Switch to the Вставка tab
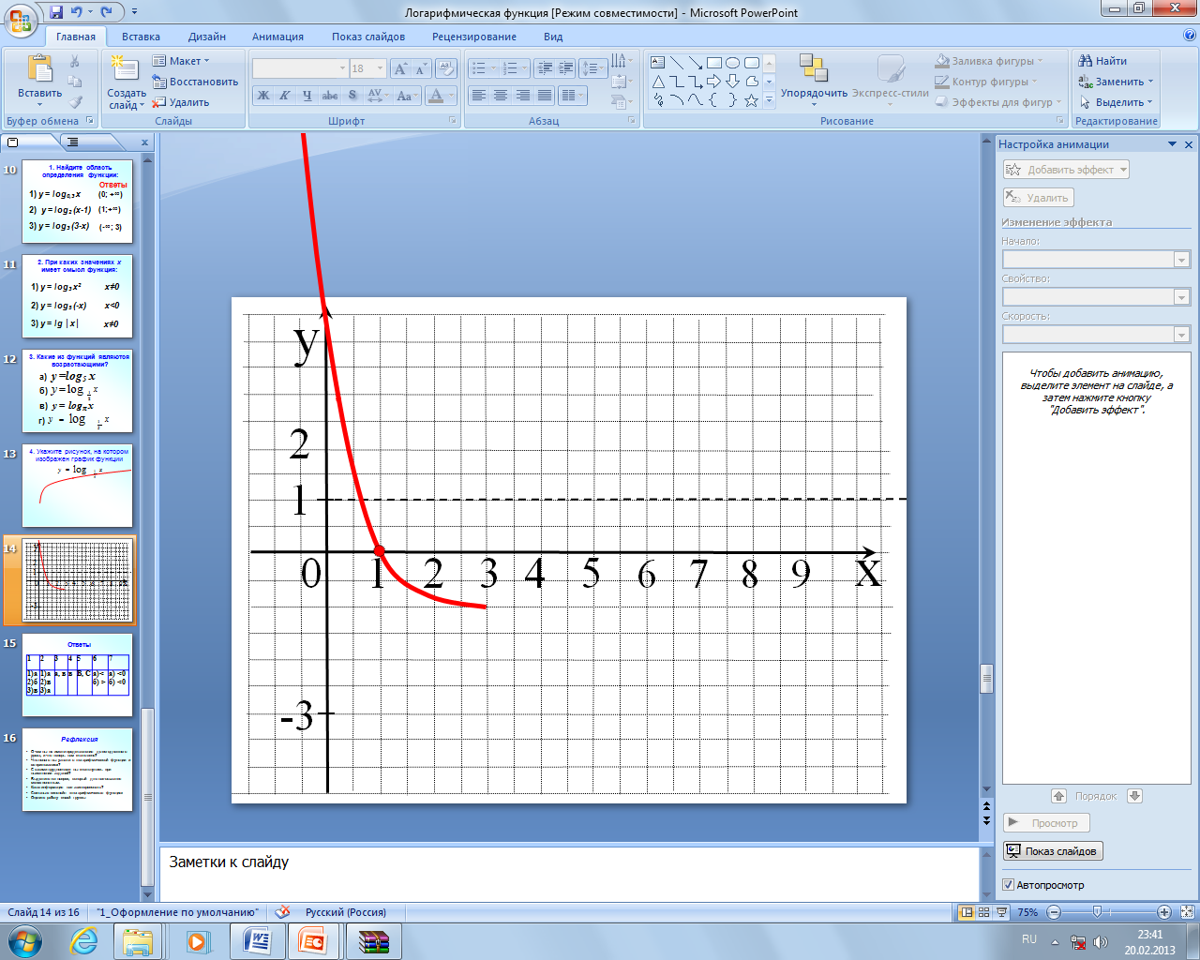The image size is (1200, 960). point(141,37)
